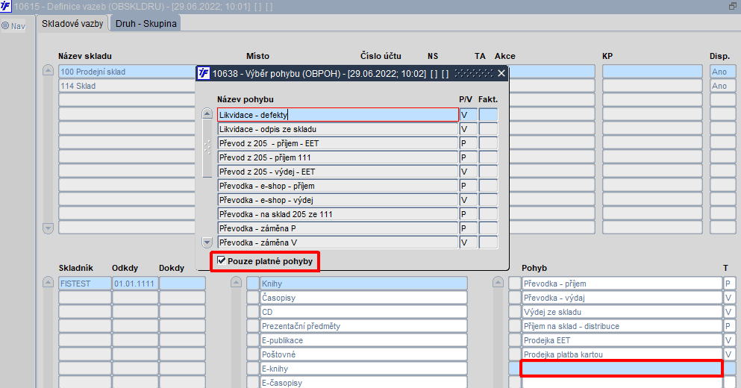Switch to the Druh - Skupina tab
The image size is (741, 388).
[146, 24]
